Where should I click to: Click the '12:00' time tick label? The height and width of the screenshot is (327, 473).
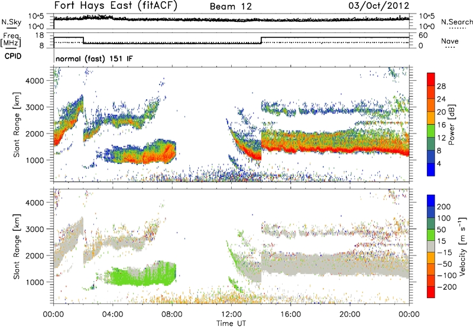tap(231, 315)
